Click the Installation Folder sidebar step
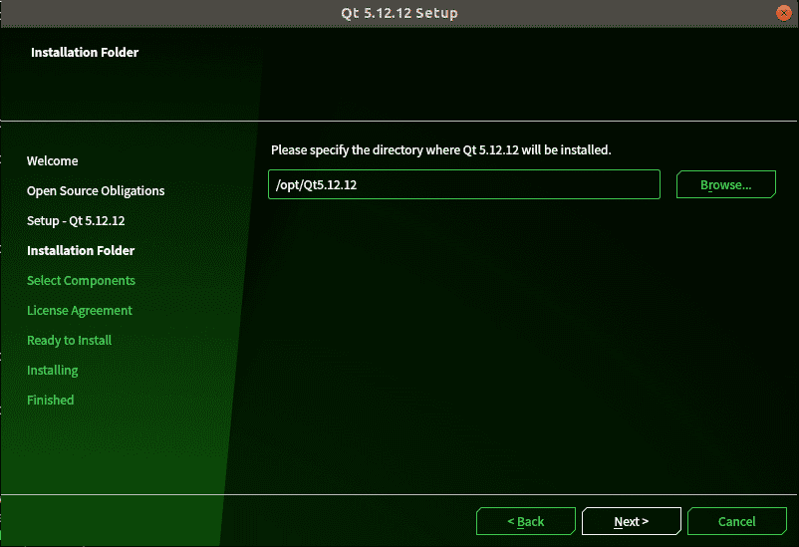This screenshot has height=547, width=799. (x=81, y=251)
